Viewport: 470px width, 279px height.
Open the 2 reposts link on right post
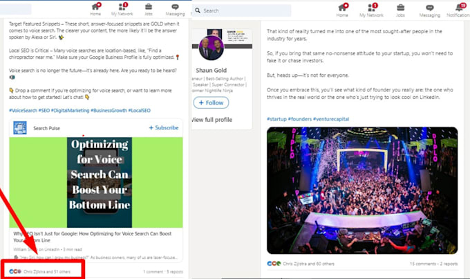(x=449, y=264)
